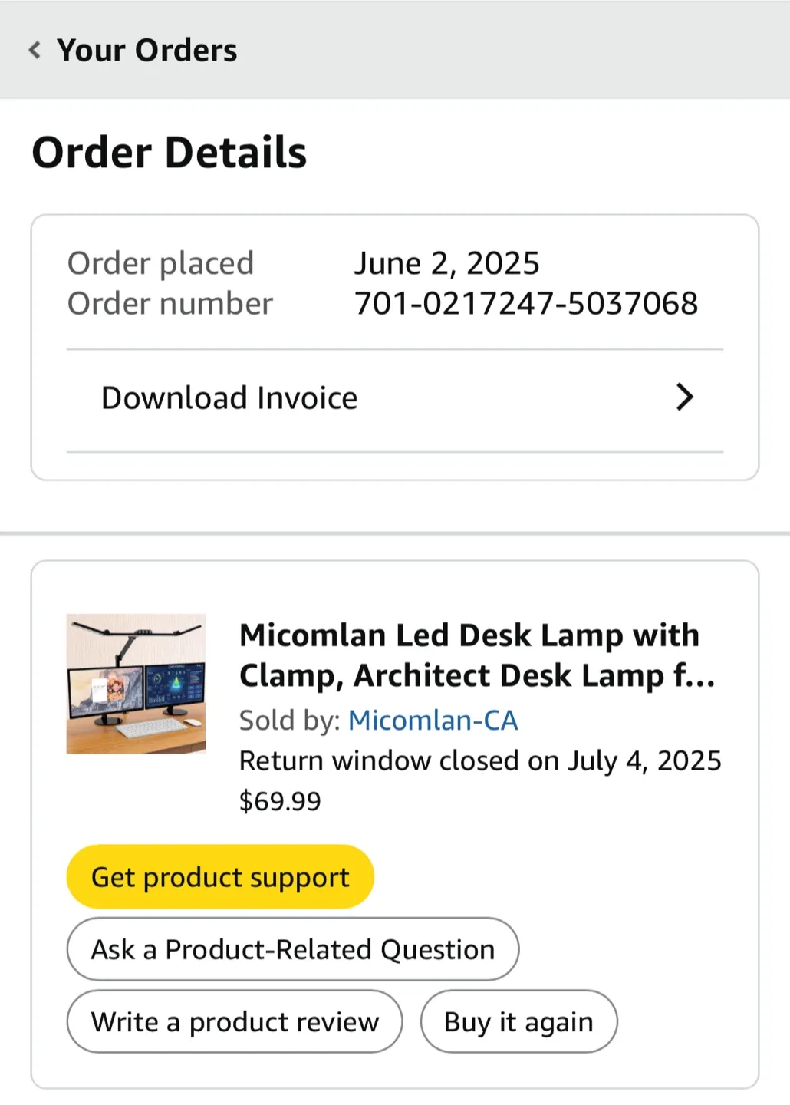
Task: Open Ask a Product-Related Question
Action: point(292,949)
